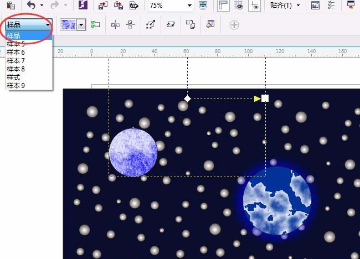
Task: Mirror fill tiles vertically
Action: click(x=130, y=24)
